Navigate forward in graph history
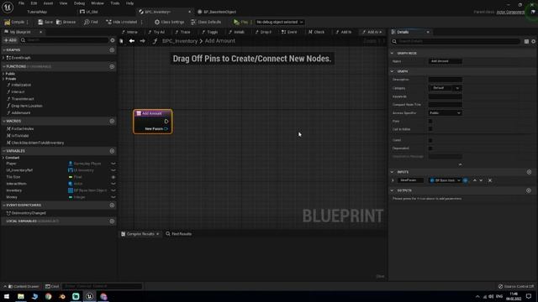The height and width of the screenshot is (302, 538). click(142, 41)
